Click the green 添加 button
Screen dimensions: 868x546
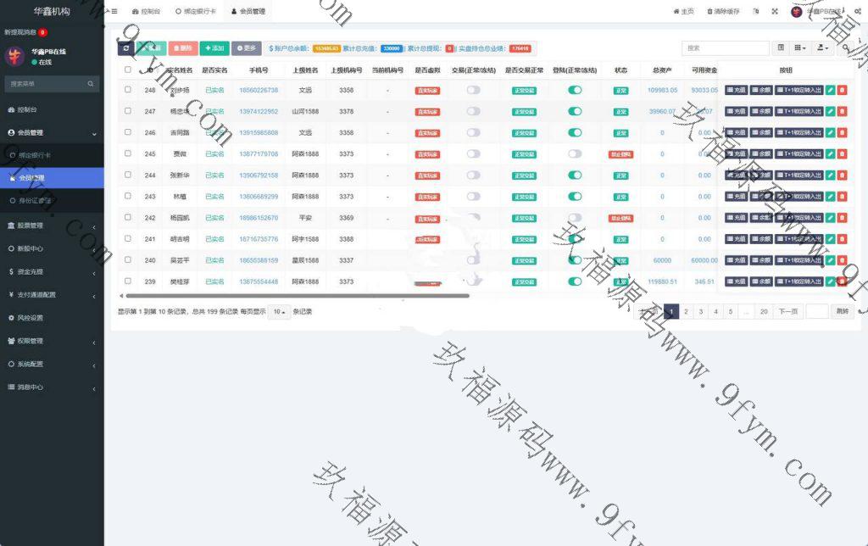point(214,48)
